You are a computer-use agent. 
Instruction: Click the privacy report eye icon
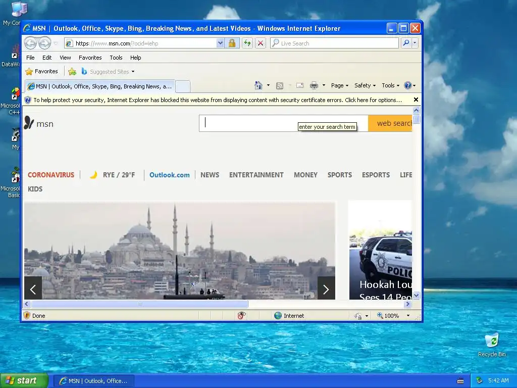click(241, 315)
